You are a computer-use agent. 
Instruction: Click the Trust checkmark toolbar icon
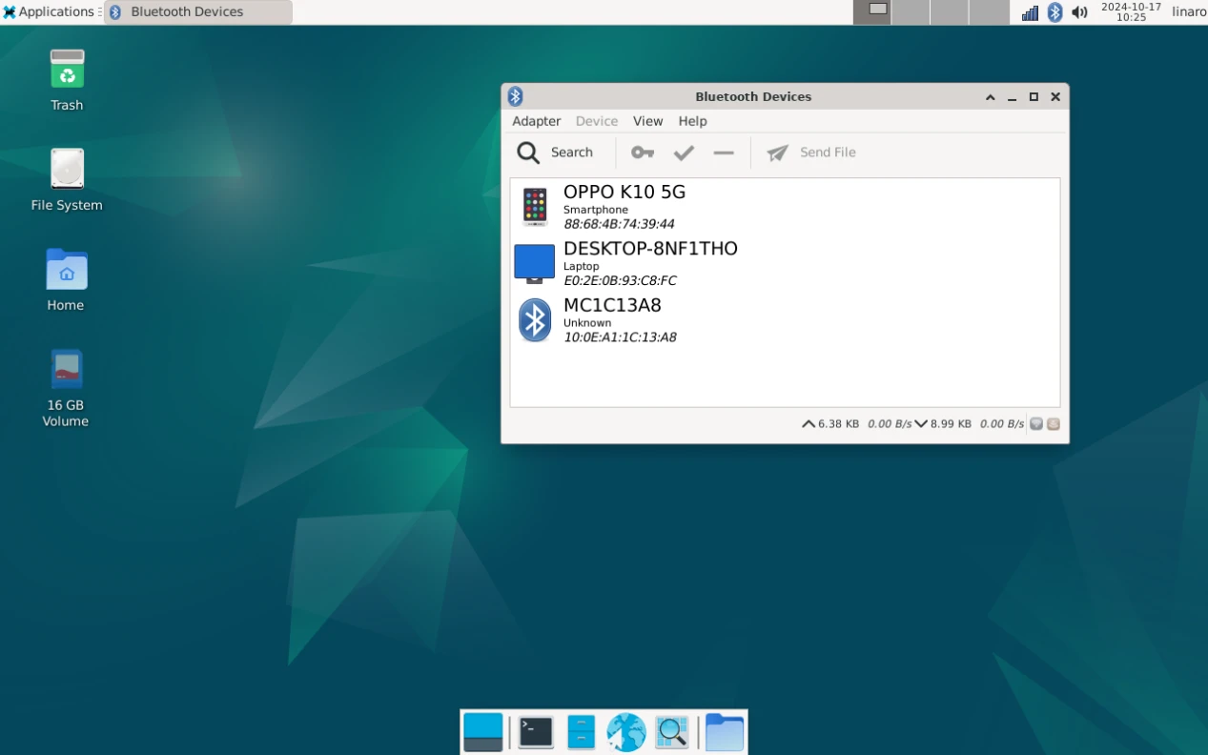684,153
